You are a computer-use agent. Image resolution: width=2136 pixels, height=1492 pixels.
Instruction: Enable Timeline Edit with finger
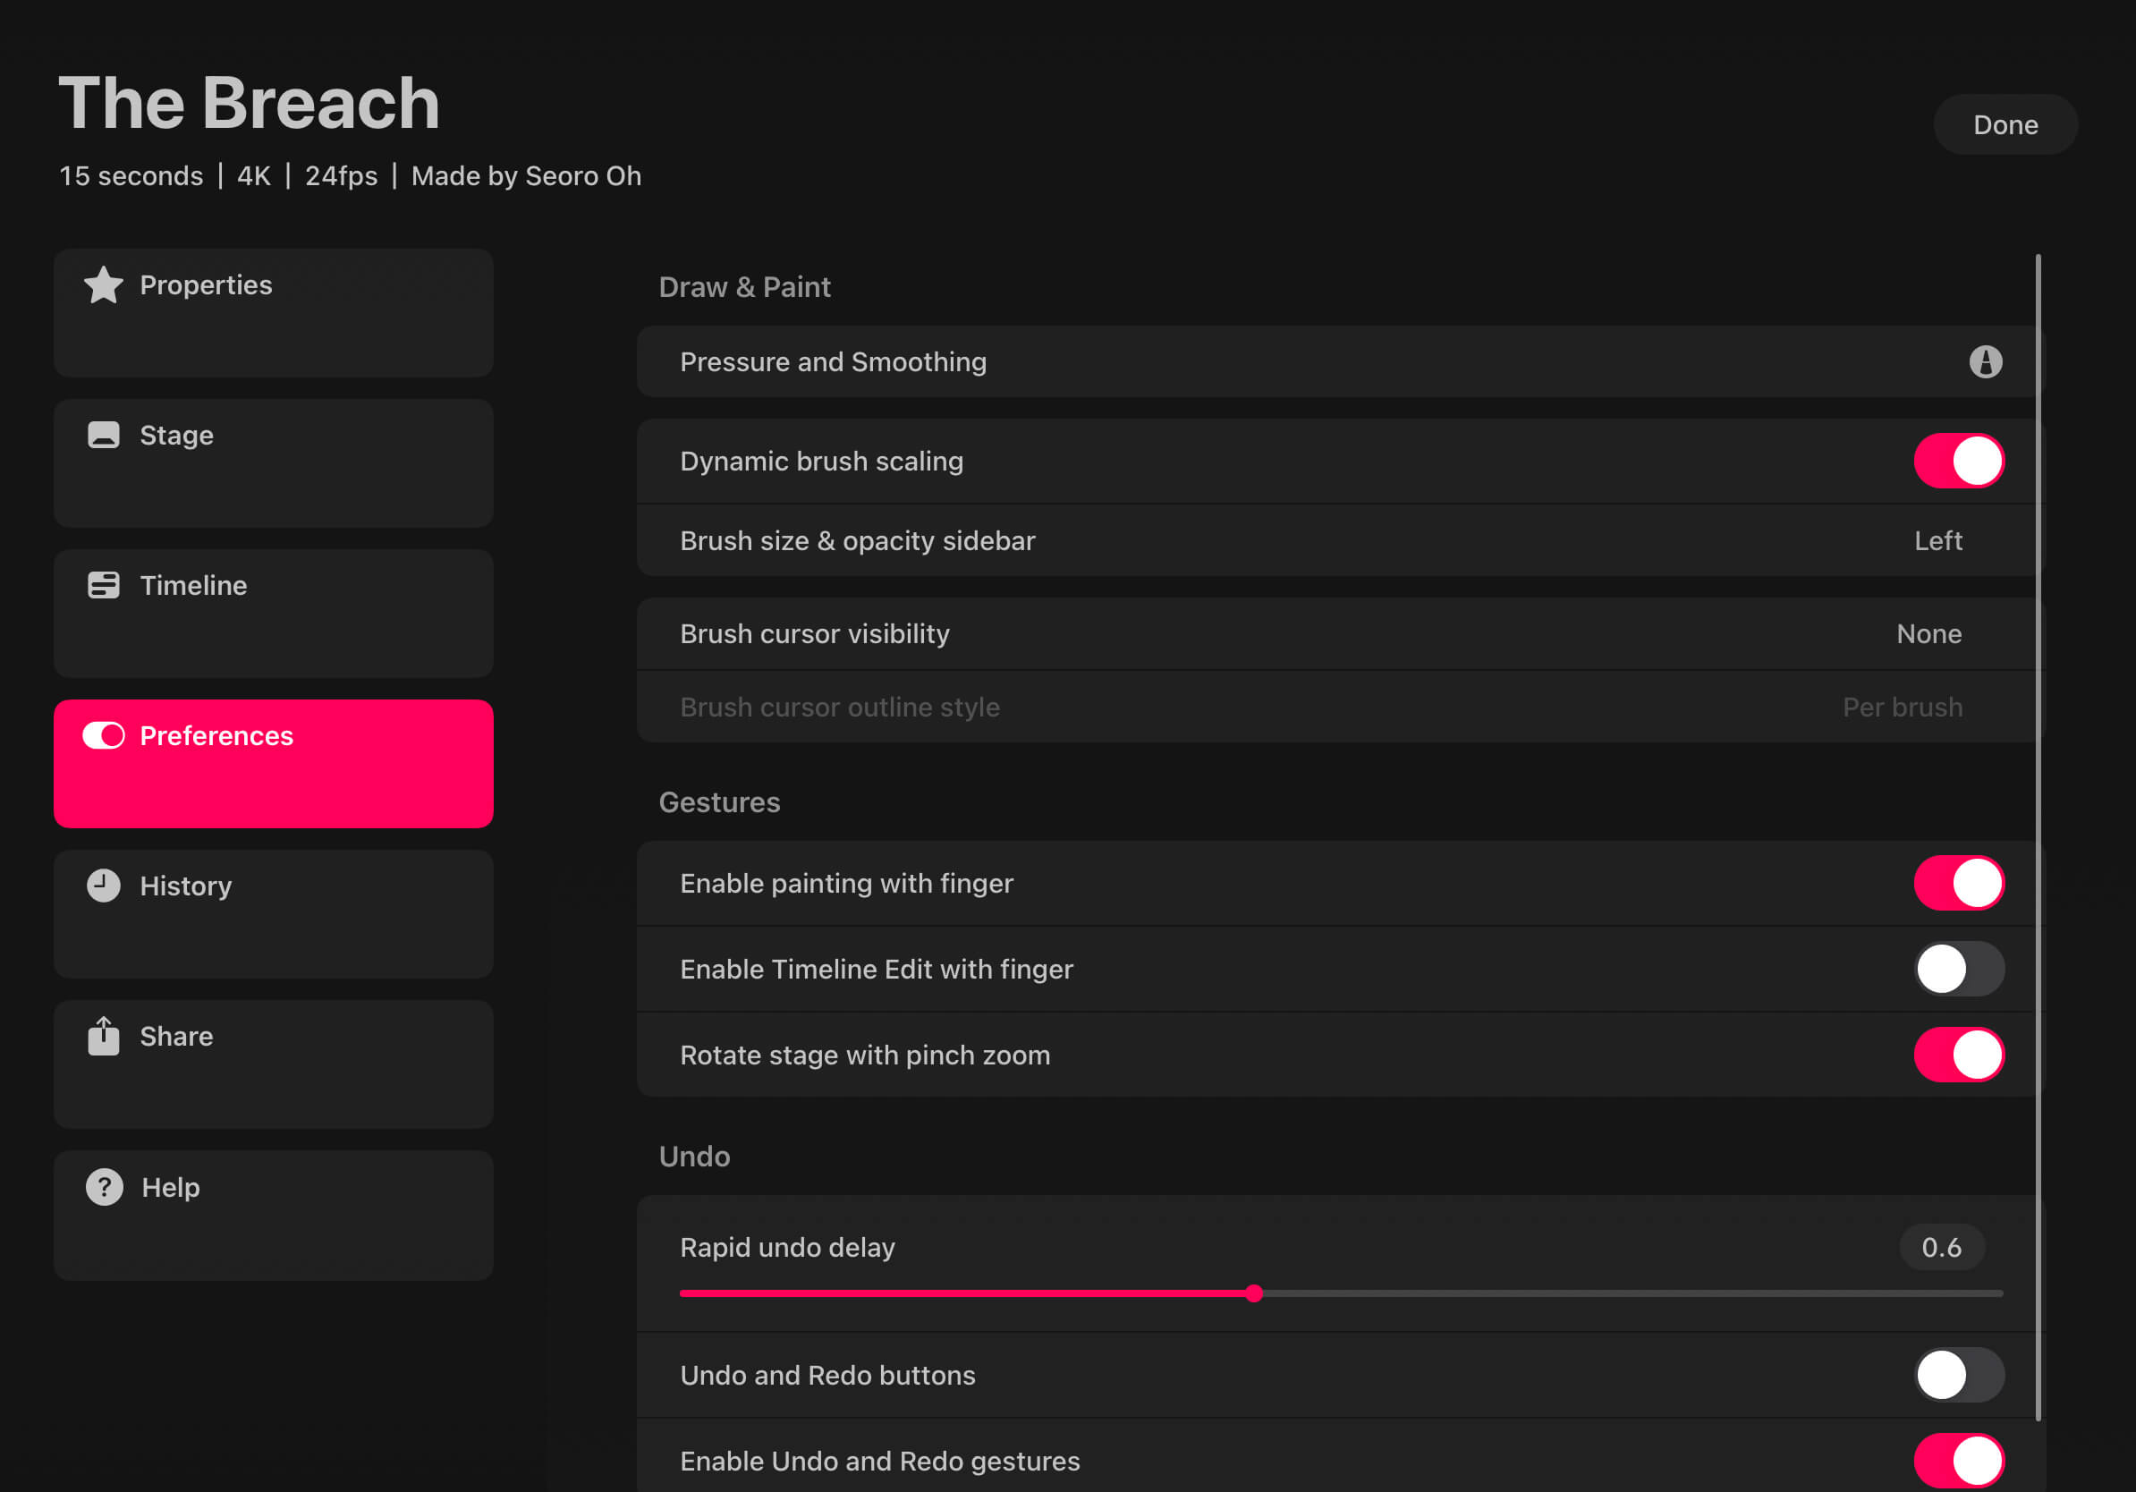tap(1958, 969)
